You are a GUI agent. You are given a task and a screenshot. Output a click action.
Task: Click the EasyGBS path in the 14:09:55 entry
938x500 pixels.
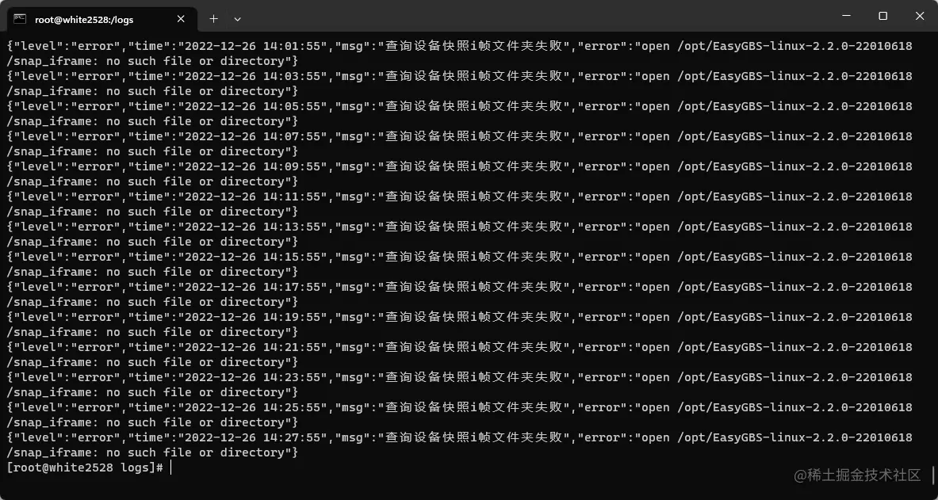pyautogui.click(x=795, y=166)
